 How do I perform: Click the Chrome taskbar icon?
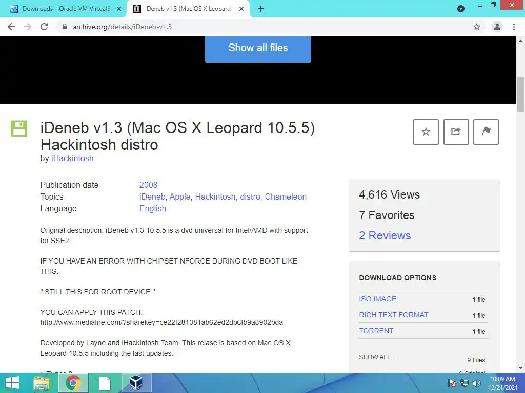coord(73,383)
